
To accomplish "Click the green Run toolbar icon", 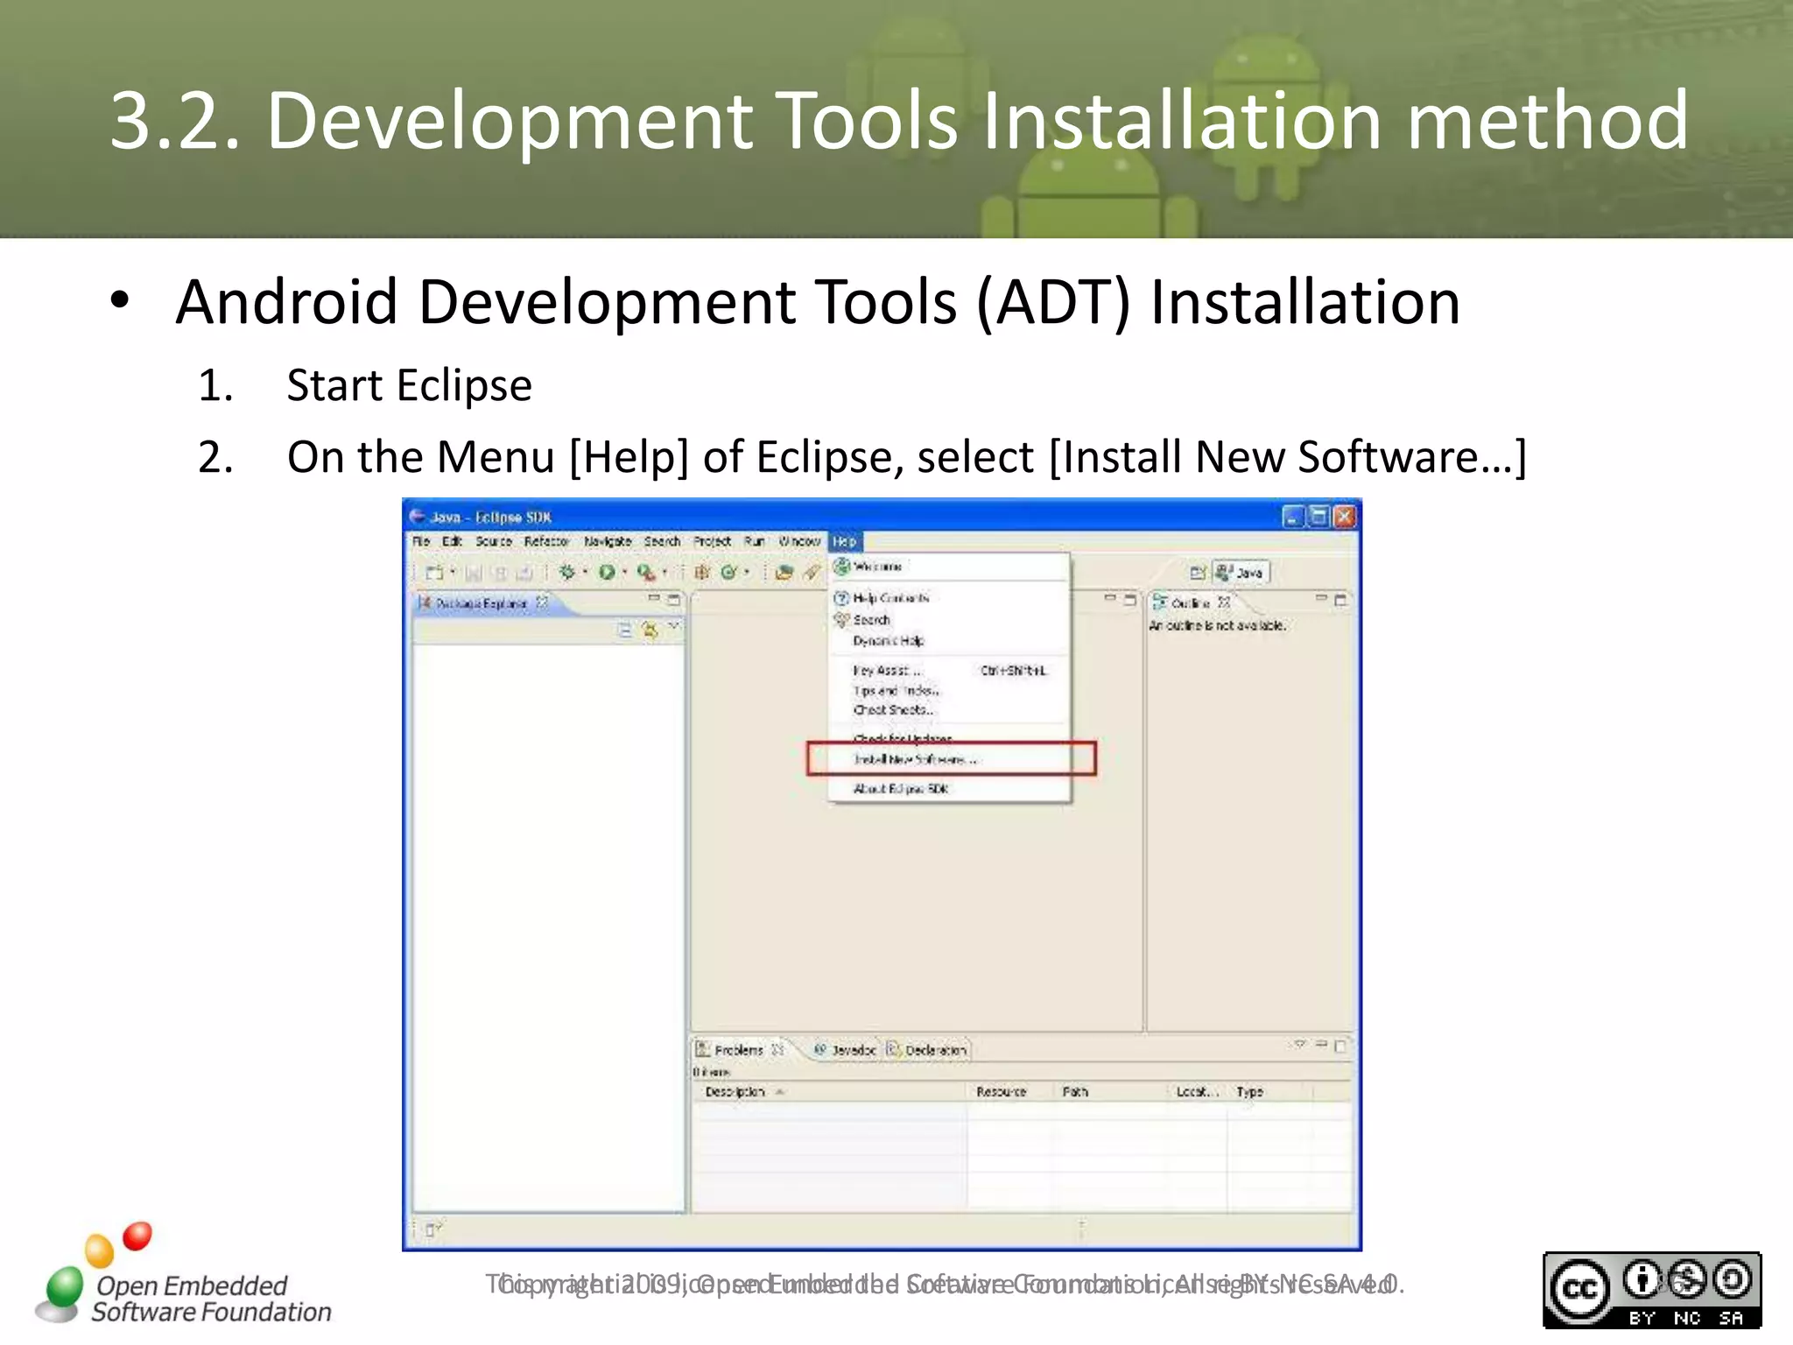I will click(x=607, y=572).
